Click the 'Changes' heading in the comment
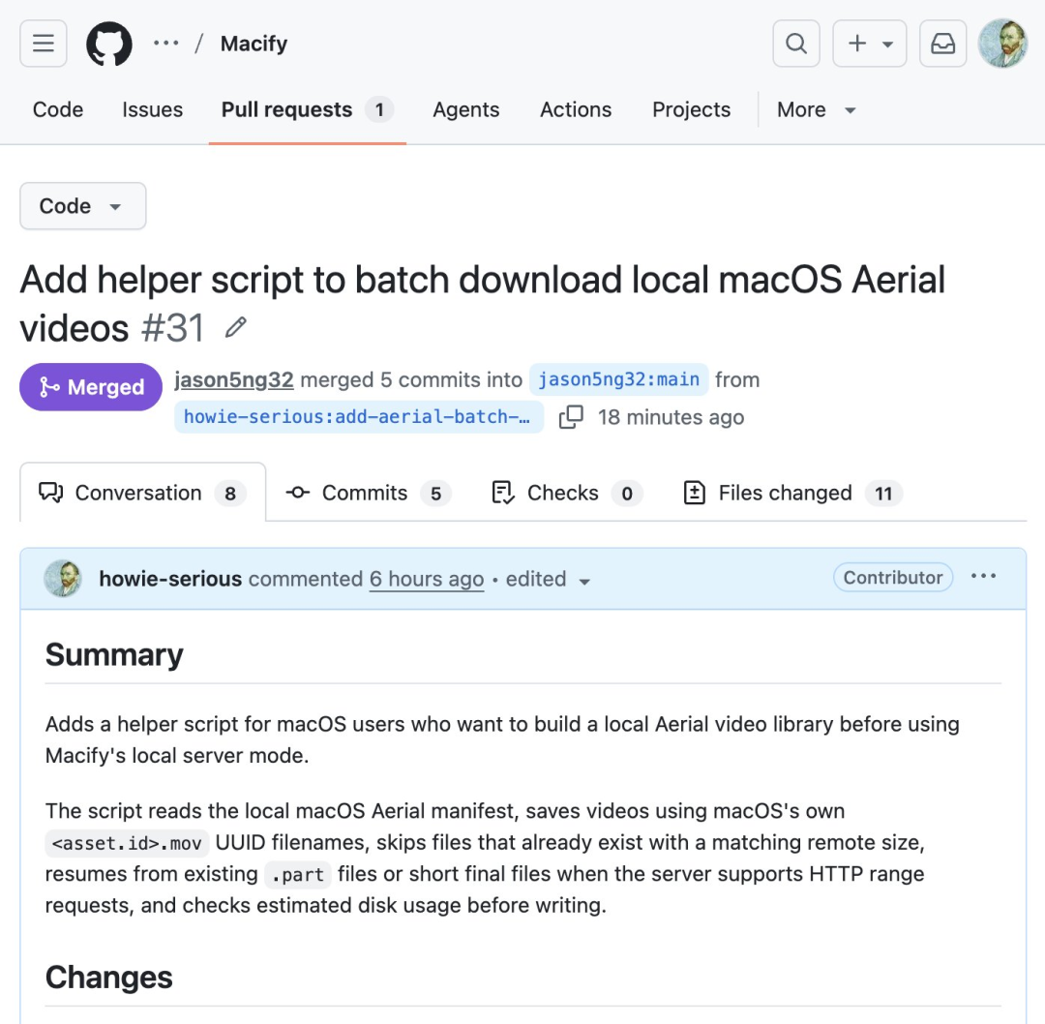Image resolution: width=1045 pixels, height=1024 pixels. [x=108, y=978]
